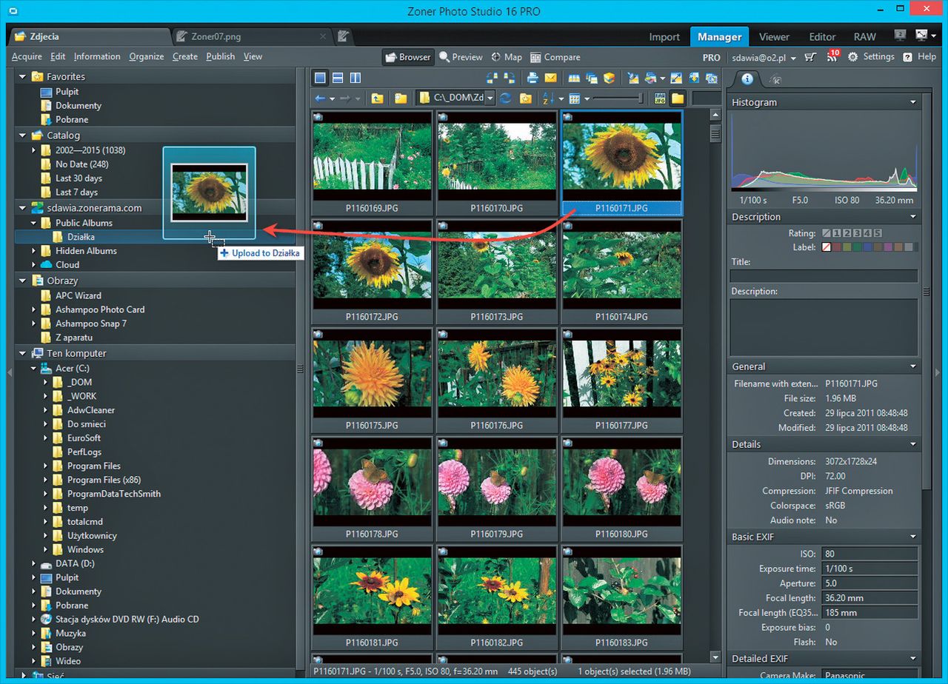Open the folder path dropdown

490,98
